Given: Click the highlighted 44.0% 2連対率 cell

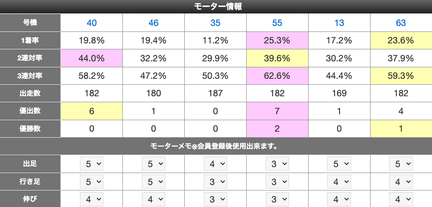Looking at the screenshot, I should tap(91, 58).
